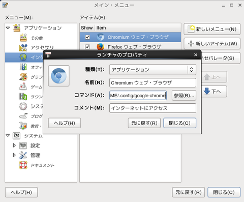Click the Show column header

tap(87, 28)
